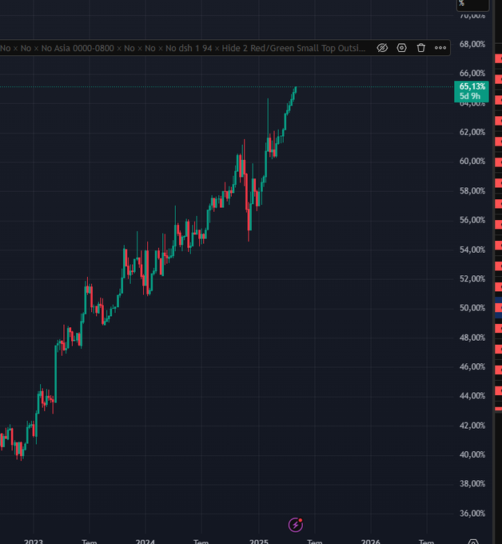The height and width of the screenshot is (544, 502).
Task: Click the 48,00% price scale label
Action: [x=472, y=338]
